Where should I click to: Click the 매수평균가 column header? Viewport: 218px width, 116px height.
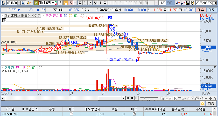30,109
